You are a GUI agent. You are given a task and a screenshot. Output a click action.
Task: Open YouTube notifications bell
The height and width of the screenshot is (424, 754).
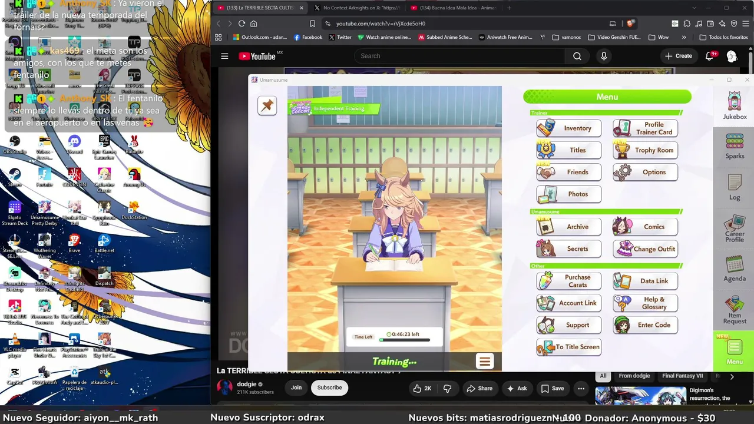click(x=710, y=56)
